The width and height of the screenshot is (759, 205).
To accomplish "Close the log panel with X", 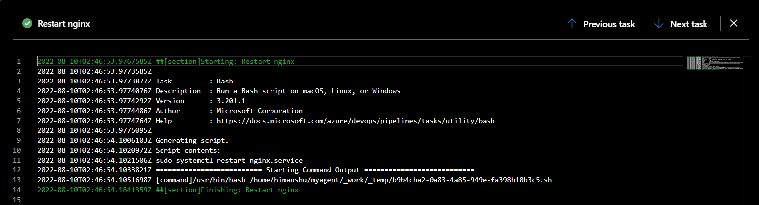I will [x=734, y=23].
